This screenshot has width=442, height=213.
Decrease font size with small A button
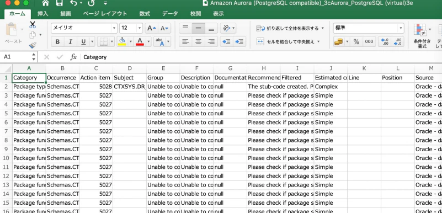164,28
